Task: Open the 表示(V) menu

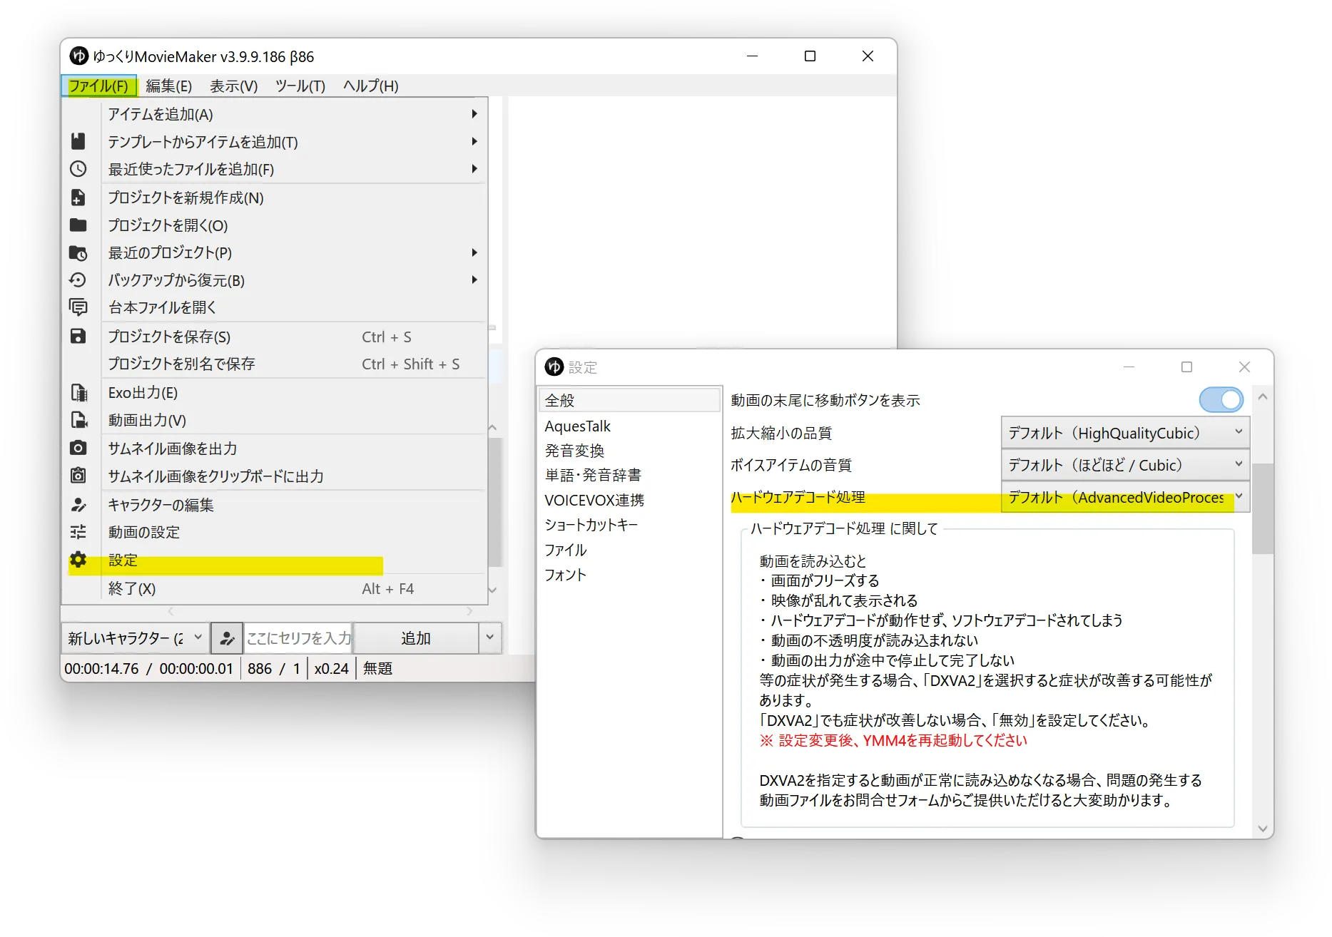Action: 234,86
